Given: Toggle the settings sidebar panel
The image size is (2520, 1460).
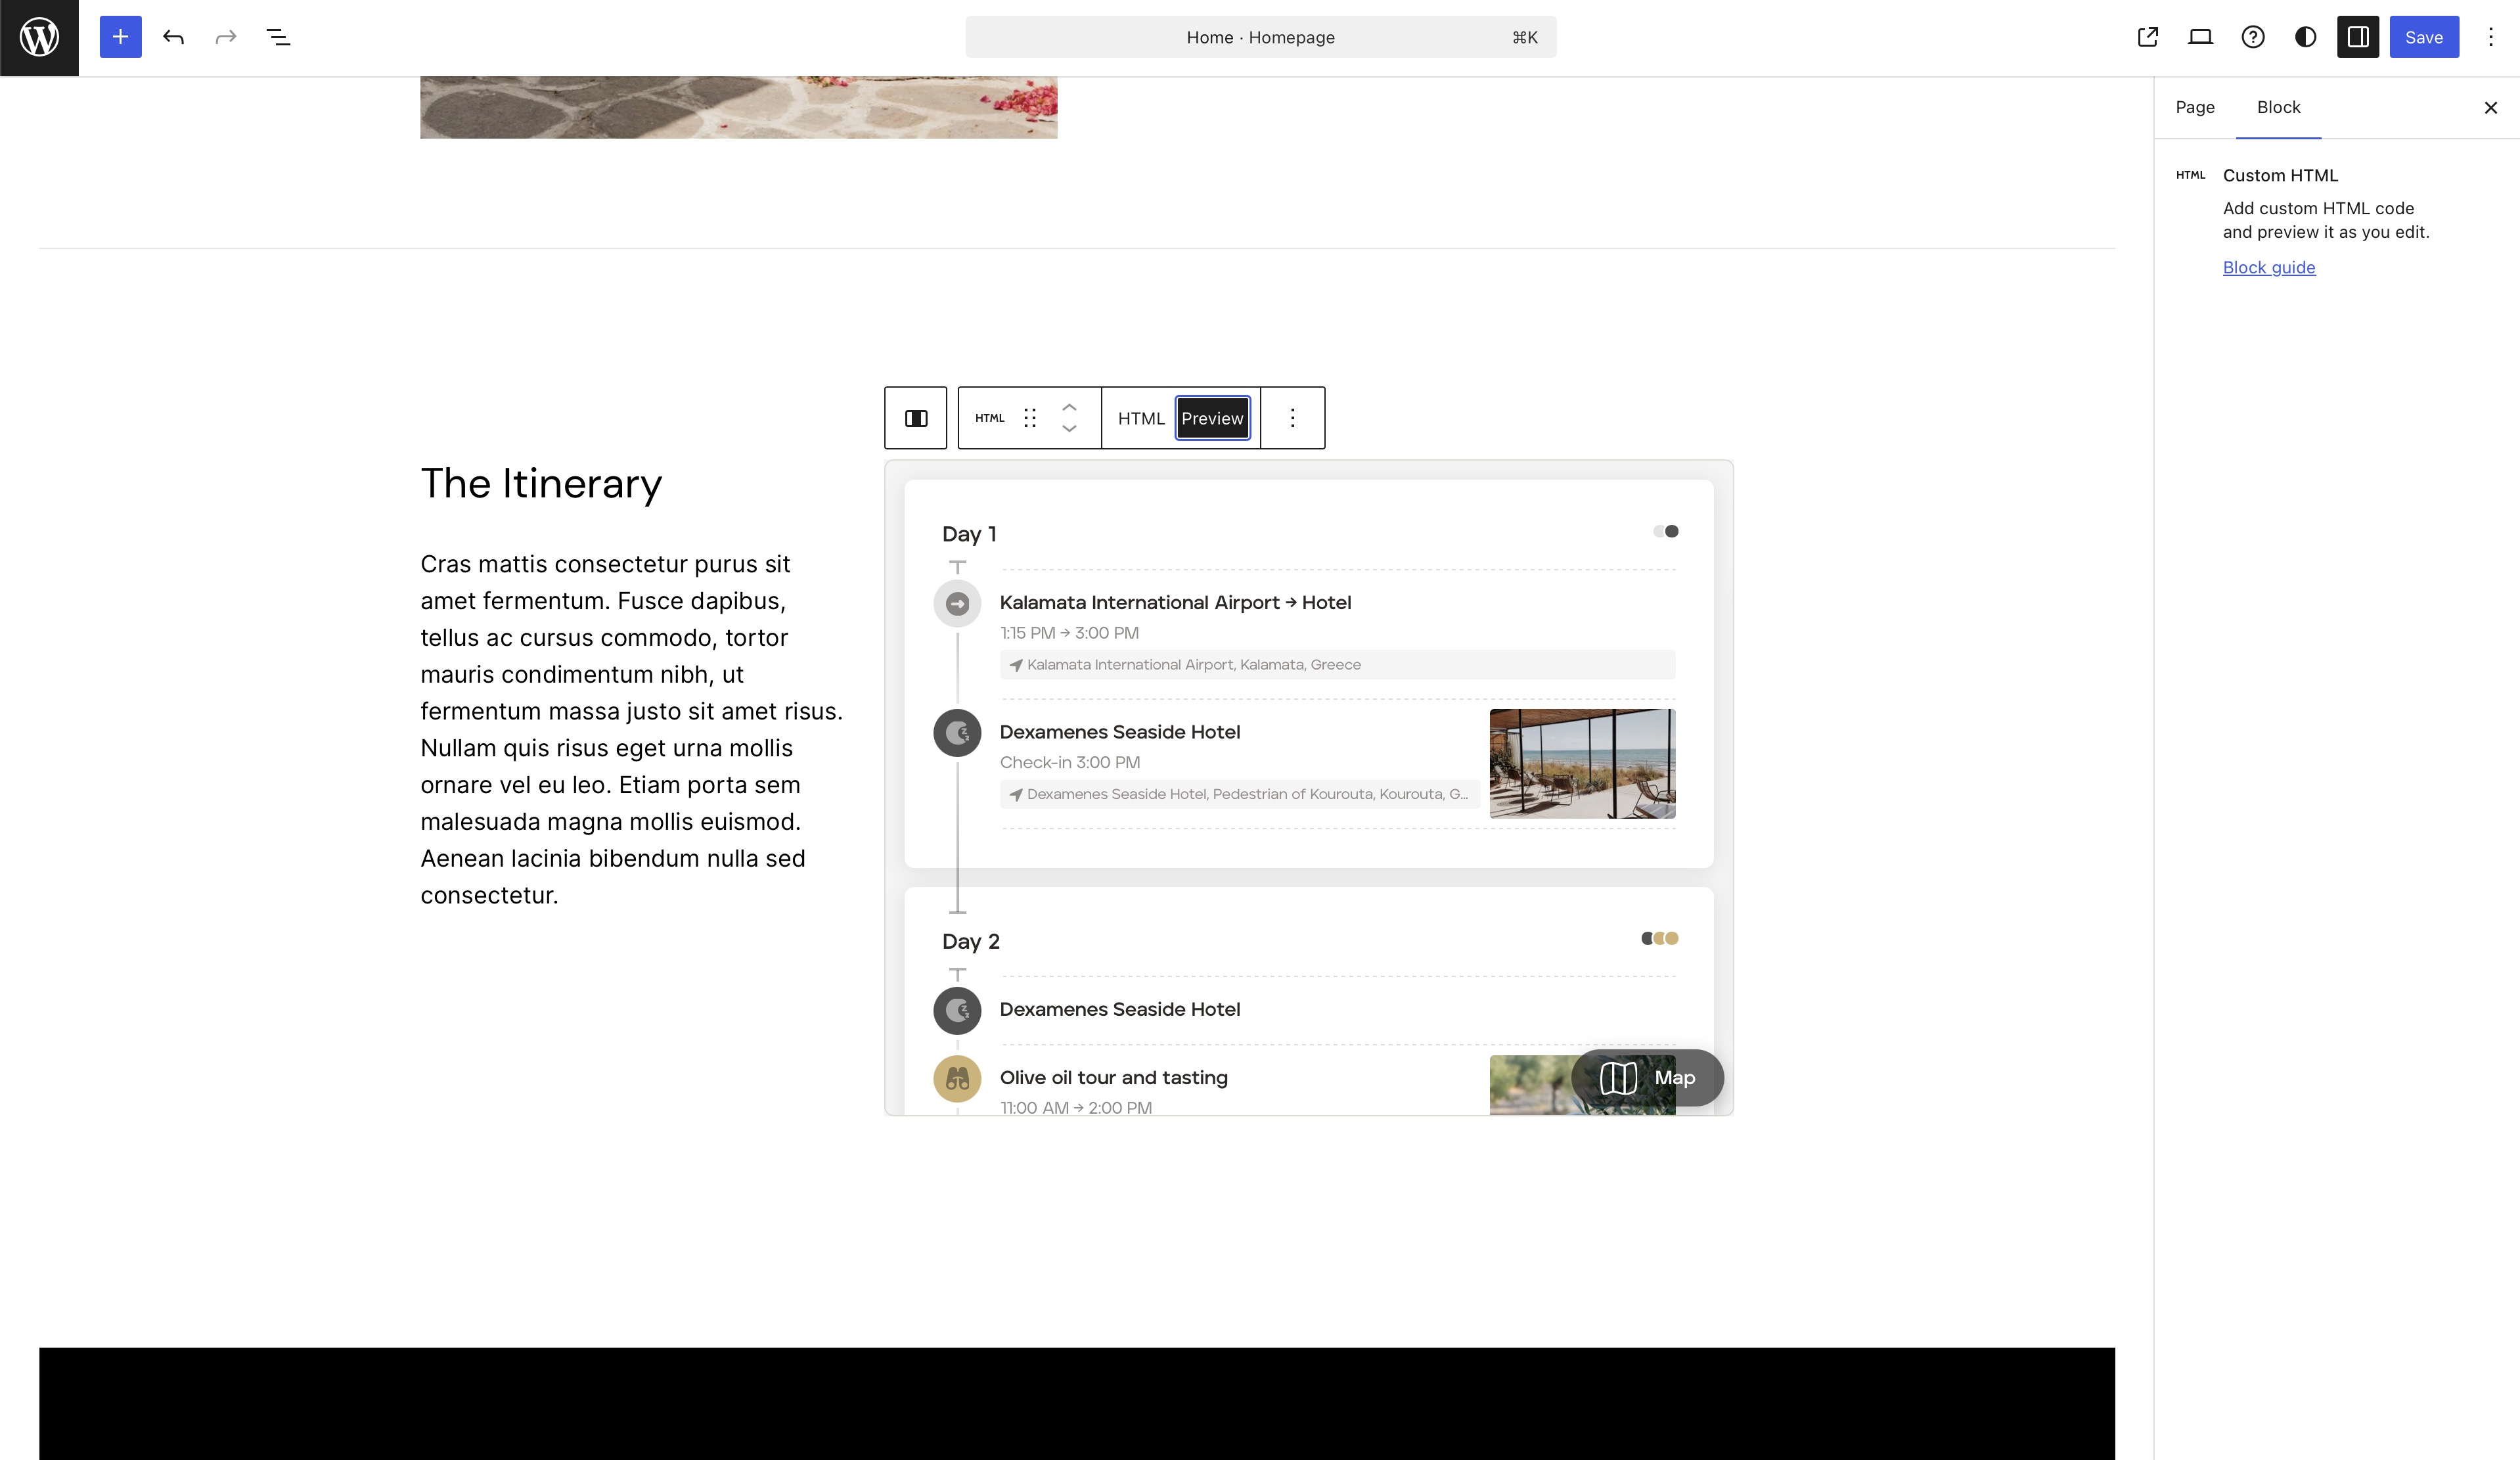Looking at the screenshot, I should pos(2357,37).
